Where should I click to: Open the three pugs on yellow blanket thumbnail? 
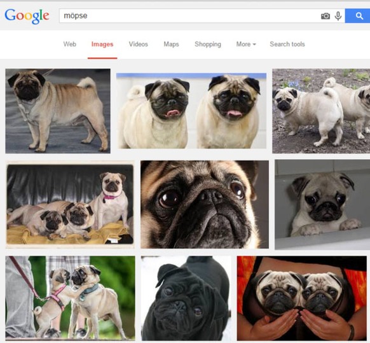pyautogui.click(x=70, y=204)
